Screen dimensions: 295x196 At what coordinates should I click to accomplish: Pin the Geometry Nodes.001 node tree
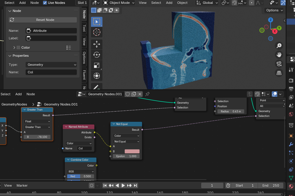pos(147,94)
